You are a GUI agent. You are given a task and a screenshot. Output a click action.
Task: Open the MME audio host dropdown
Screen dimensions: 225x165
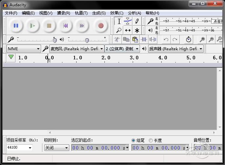pyautogui.click(x=24, y=49)
